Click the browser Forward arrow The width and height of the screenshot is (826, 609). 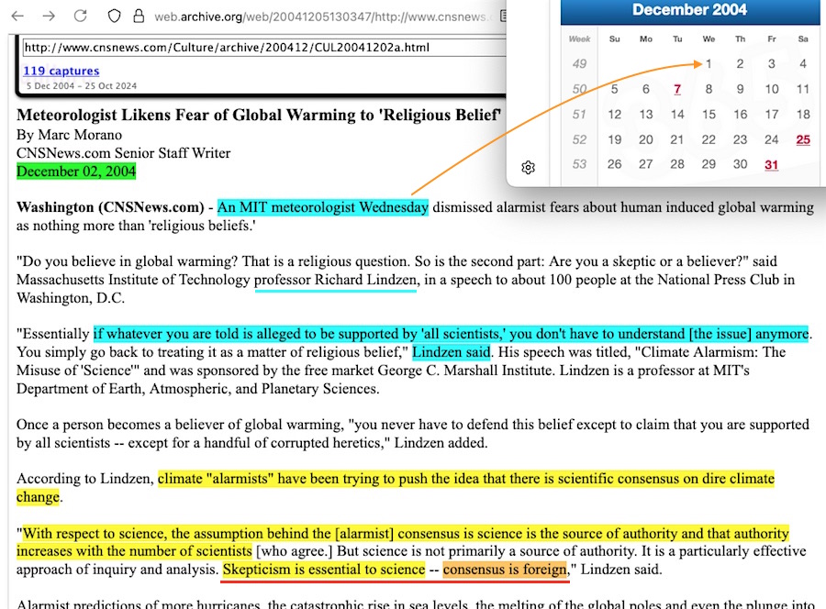(x=49, y=16)
